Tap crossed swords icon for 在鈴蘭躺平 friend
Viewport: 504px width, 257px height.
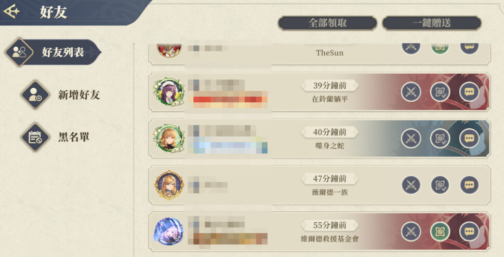411,92
